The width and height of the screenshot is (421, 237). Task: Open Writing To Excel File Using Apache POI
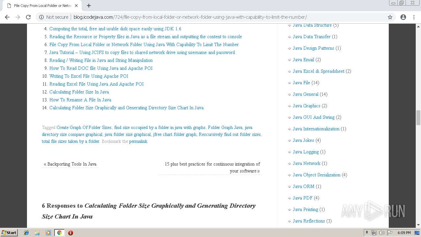click(x=89, y=76)
